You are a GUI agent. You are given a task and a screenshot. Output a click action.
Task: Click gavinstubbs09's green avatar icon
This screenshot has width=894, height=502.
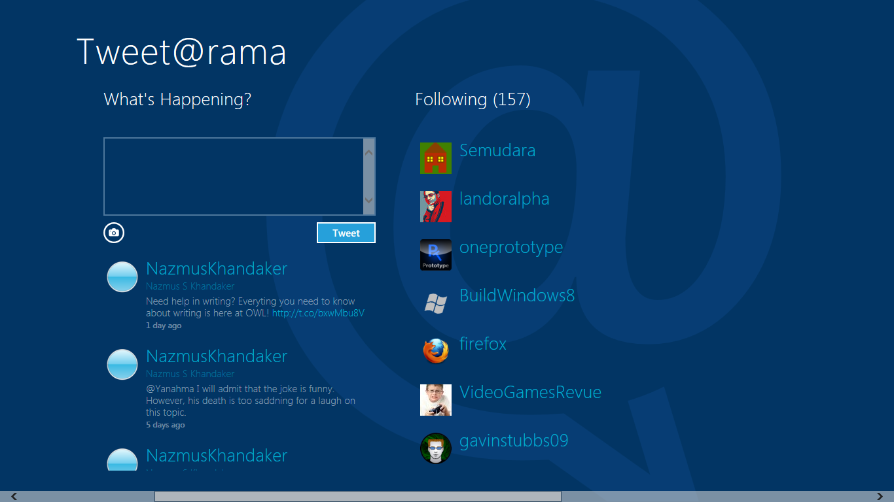click(435, 448)
